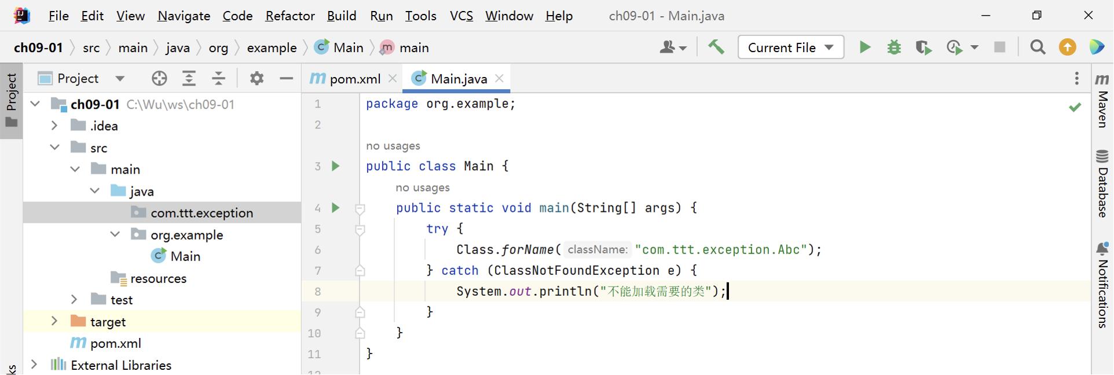Close the pom.xml editor tab
1114x375 pixels.
pyautogui.click(x=393, y=78)
